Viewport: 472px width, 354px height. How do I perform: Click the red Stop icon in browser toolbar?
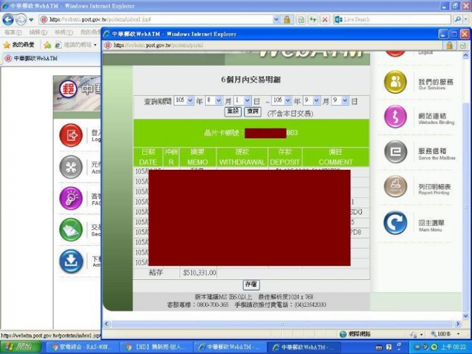324,20
